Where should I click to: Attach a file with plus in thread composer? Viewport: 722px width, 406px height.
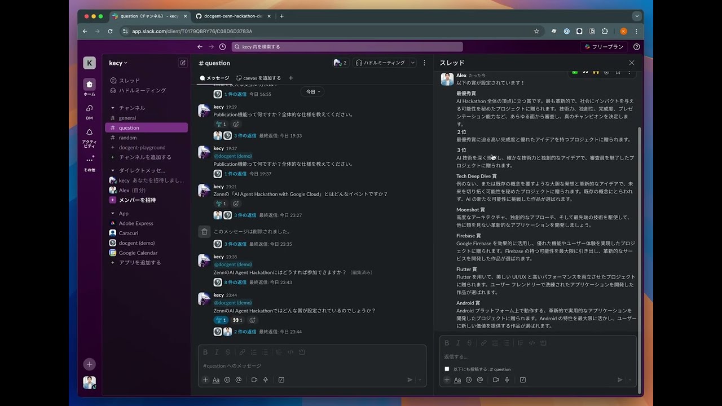point(447,380)
